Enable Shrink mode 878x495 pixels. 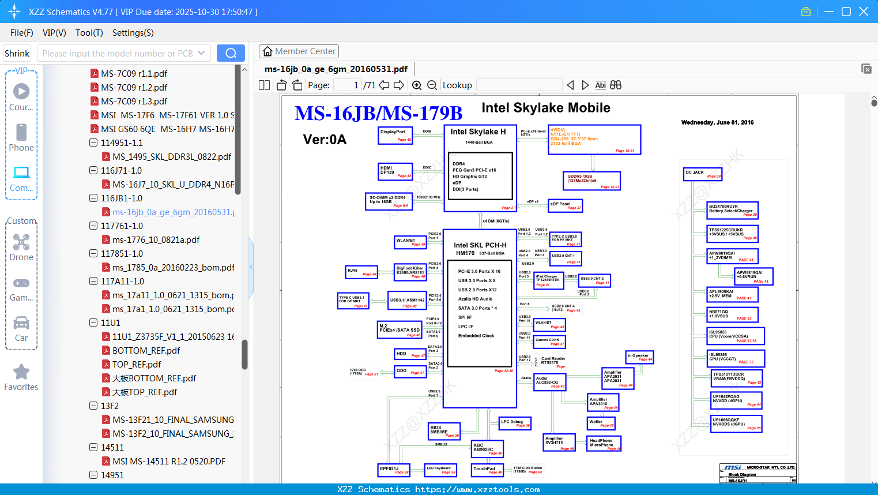(x=17, y=52)
